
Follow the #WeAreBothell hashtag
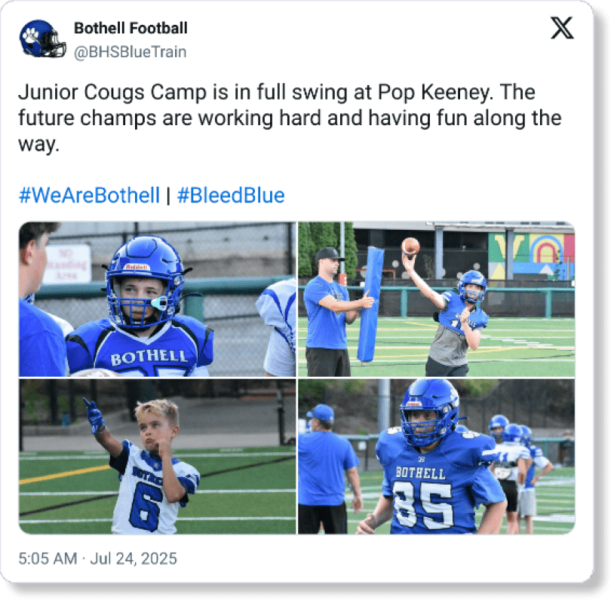point(89,195)
